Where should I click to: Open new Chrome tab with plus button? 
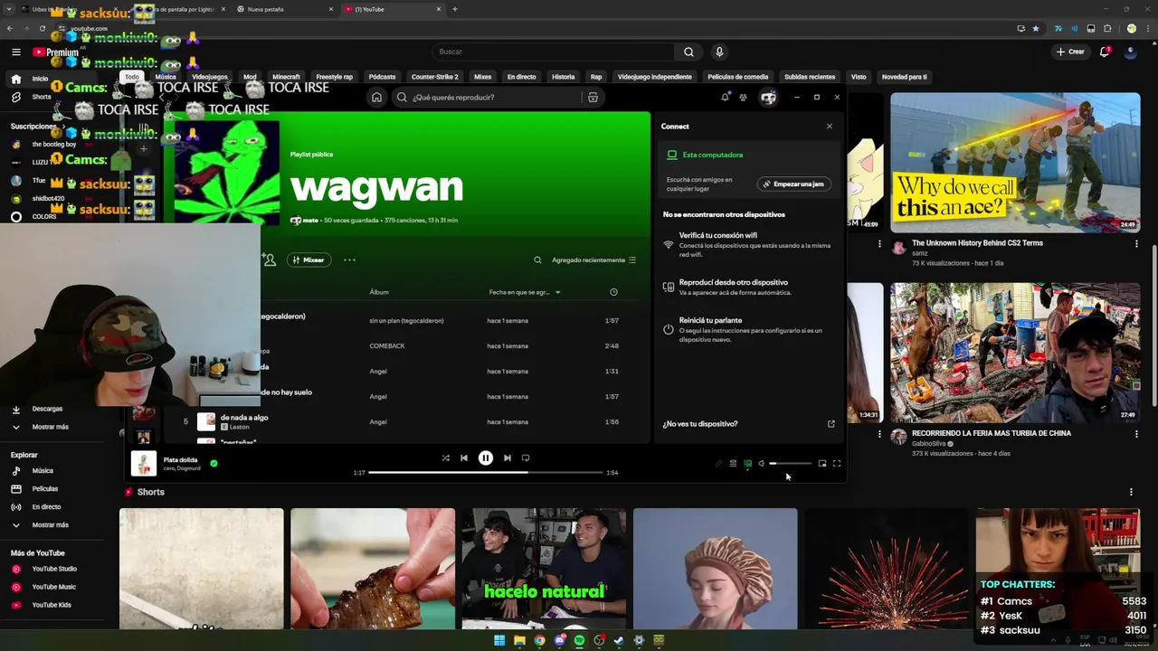[x=454, y=9]
